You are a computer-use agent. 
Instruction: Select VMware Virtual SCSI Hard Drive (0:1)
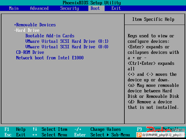[67, 41]
